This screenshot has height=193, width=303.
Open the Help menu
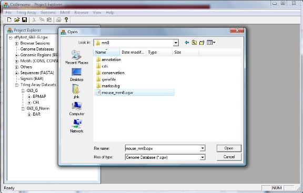pos(110,13)
